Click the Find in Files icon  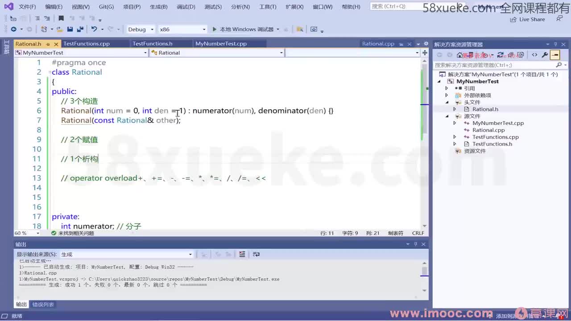(300, 29)
